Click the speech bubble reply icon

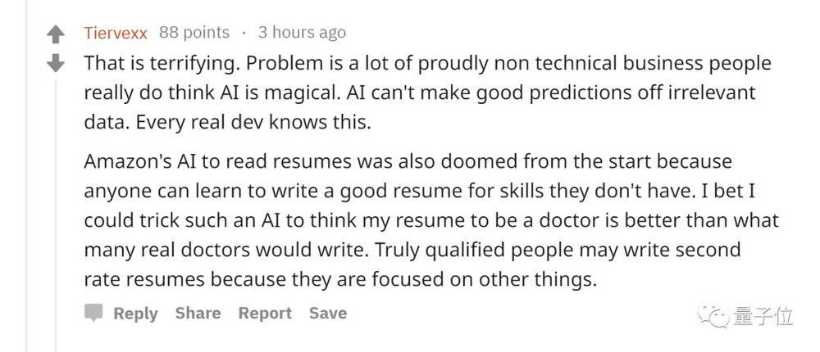click(93, 313)
